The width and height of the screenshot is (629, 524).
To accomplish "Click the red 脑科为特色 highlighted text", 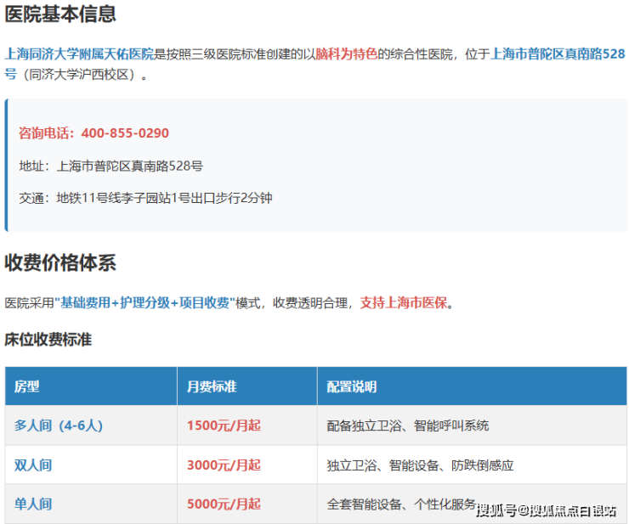I will pos(346,54).
